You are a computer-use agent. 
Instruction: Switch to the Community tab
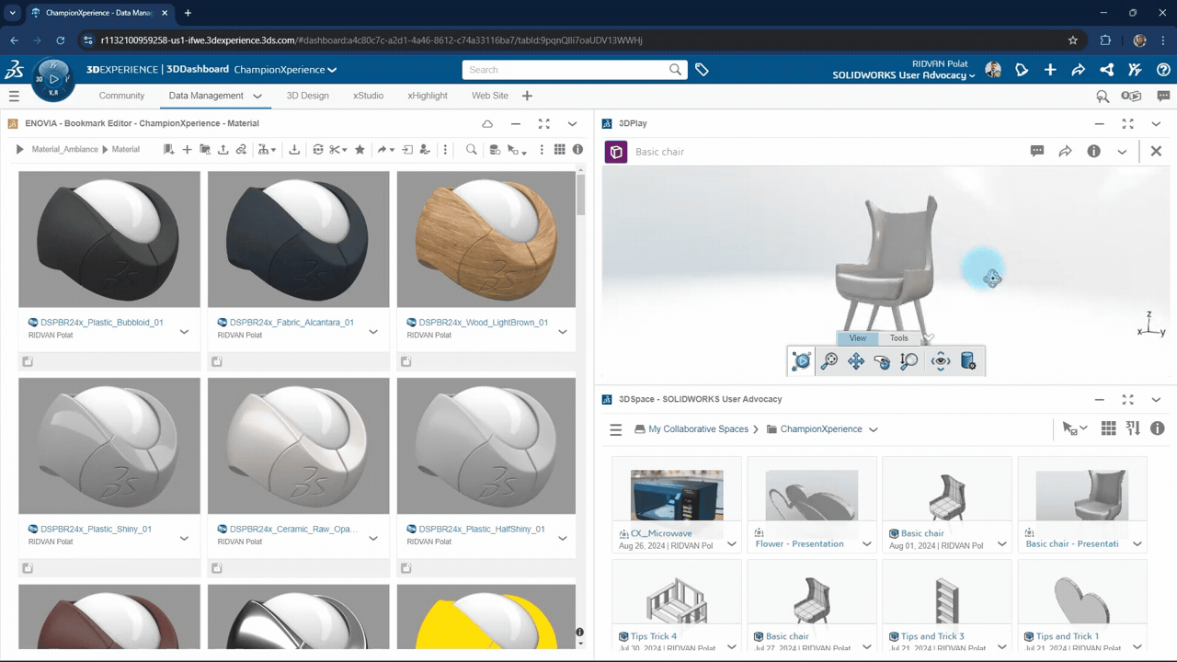[x=121, y=96]
